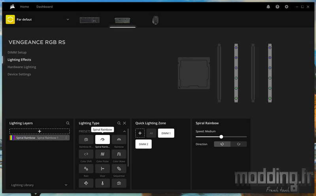Open the Spiral Rainbow layer options menu
Viewport: 316px width, 196px height.
click(66, 138)
